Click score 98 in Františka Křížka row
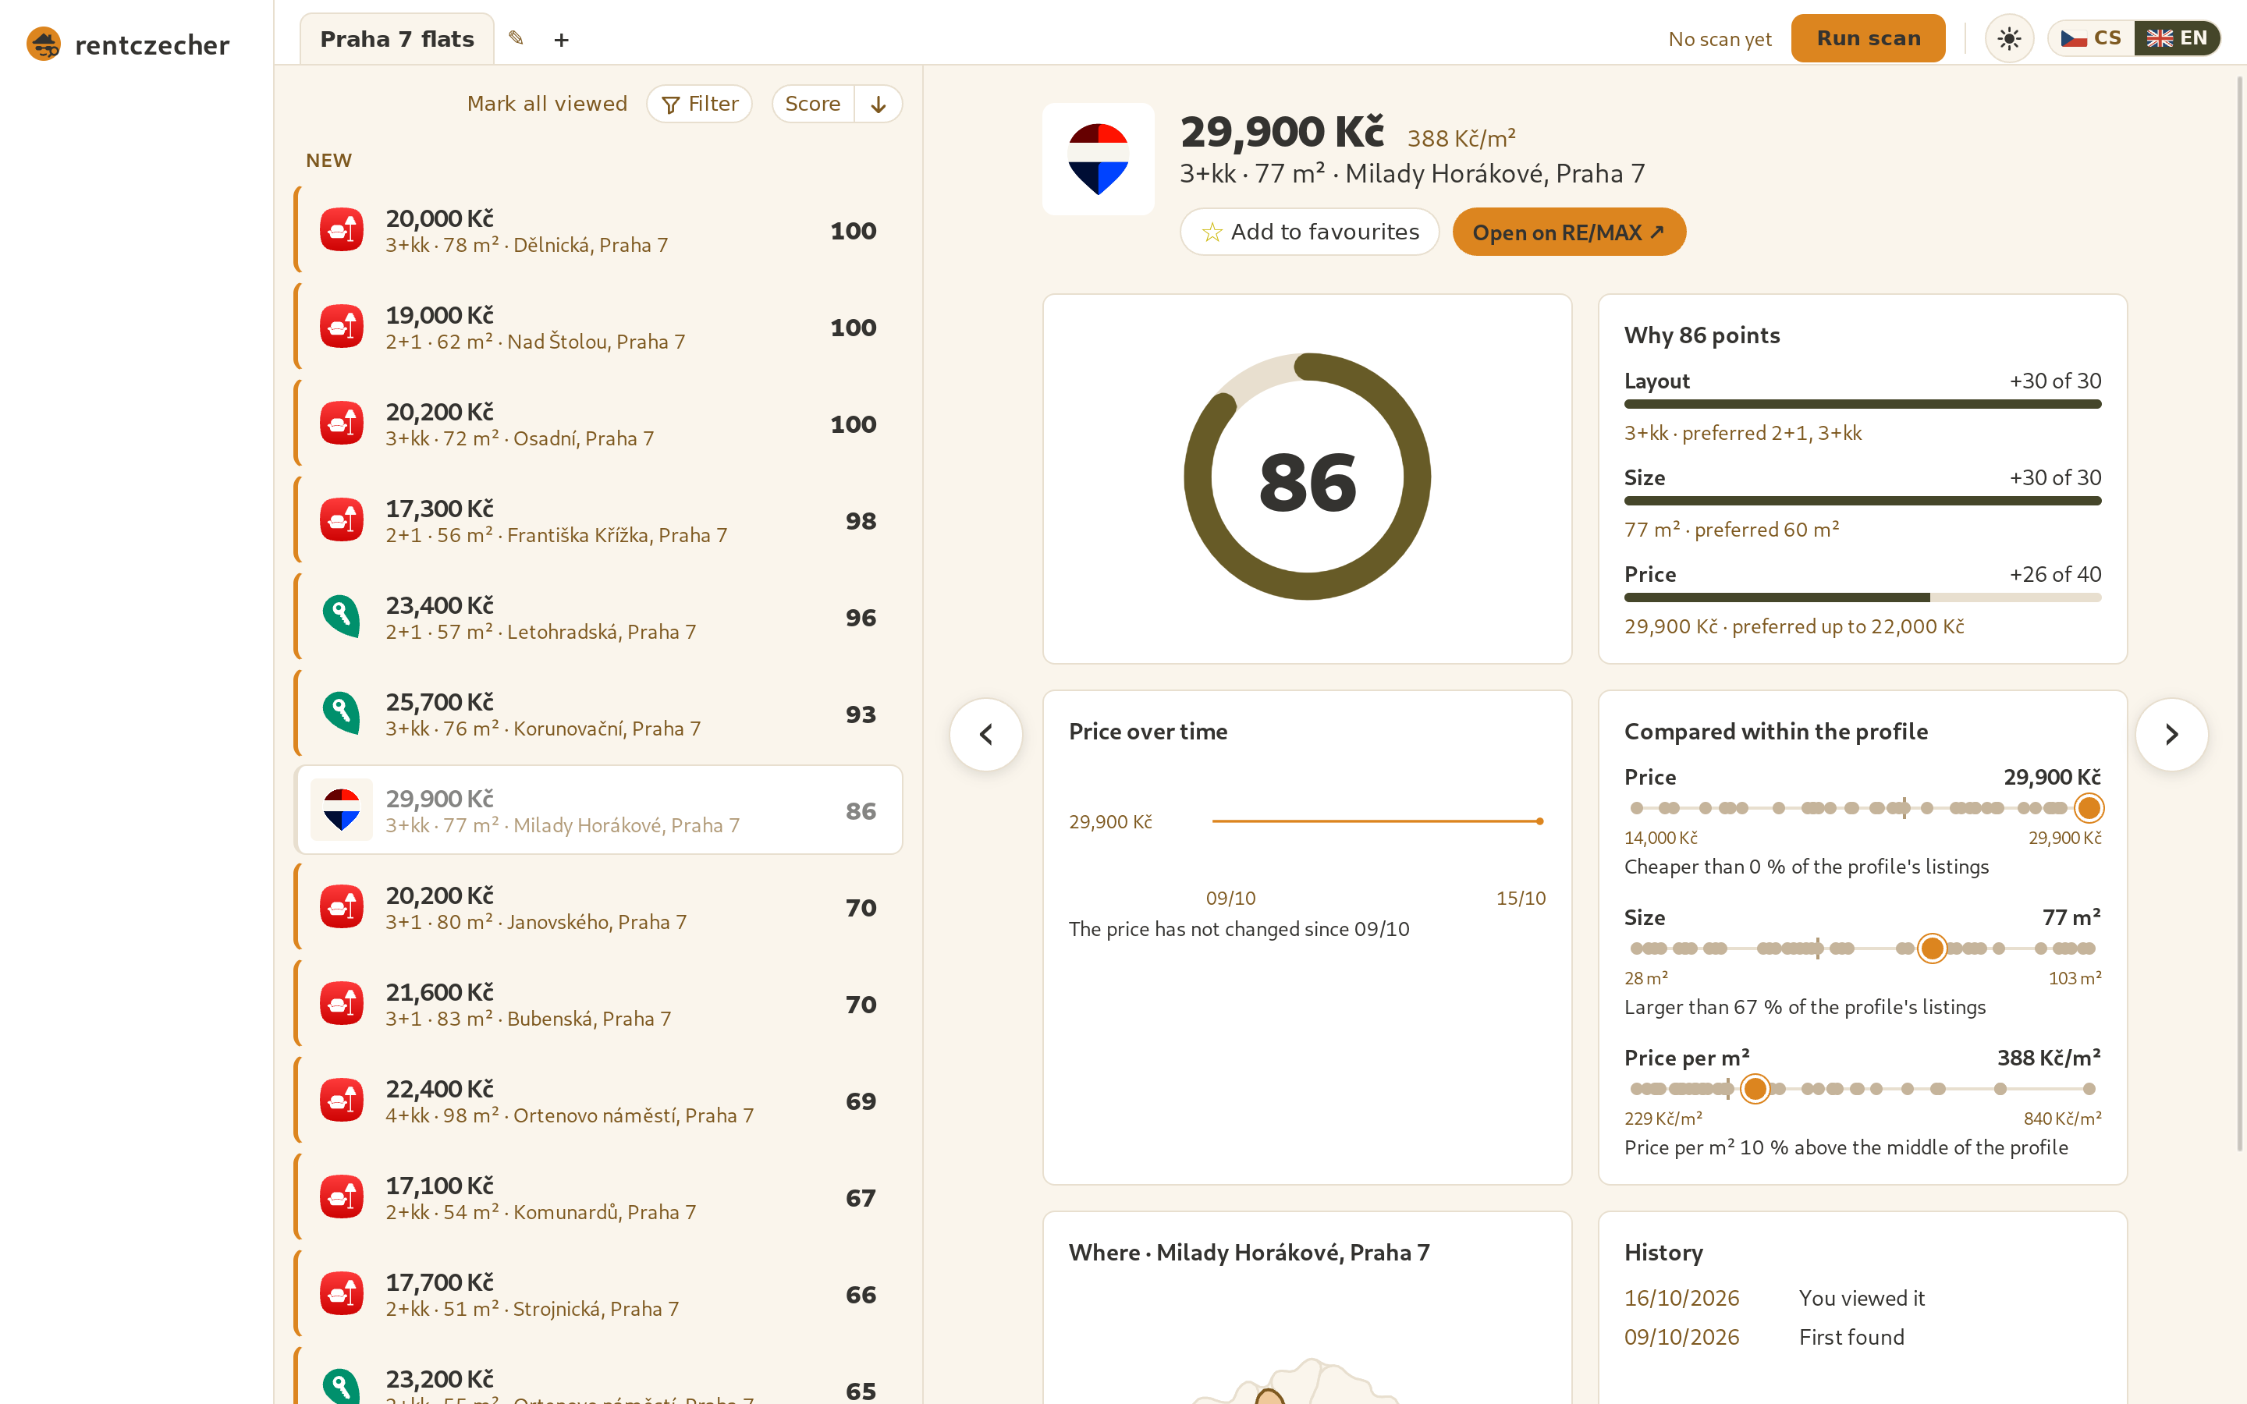Image resolution: width=2247 pixels, height=1404 pixels. tap(861, 521)
